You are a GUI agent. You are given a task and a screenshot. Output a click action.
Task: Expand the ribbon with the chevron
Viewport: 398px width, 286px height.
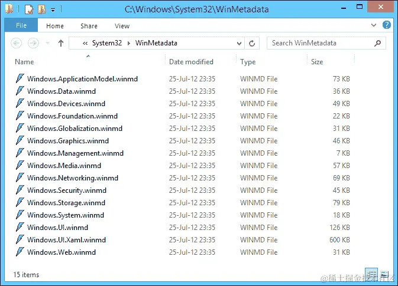(x=374, y=25)
